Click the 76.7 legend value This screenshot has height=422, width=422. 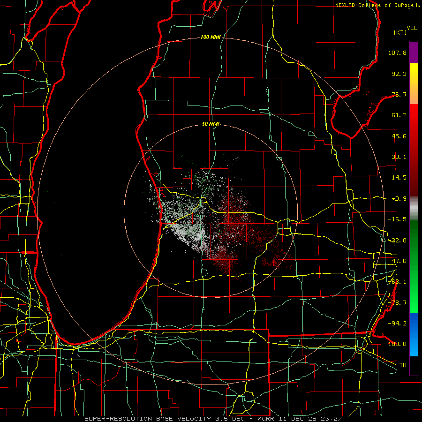[399, 94]
